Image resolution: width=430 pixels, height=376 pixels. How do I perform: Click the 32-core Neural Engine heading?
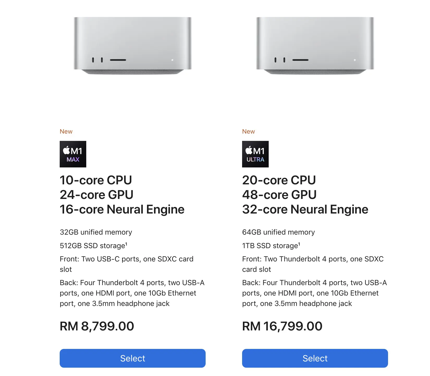(x=305, y=209)
